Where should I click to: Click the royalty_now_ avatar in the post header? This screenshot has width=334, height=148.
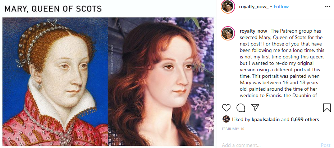pyautogui.click(x=228, y=7)
